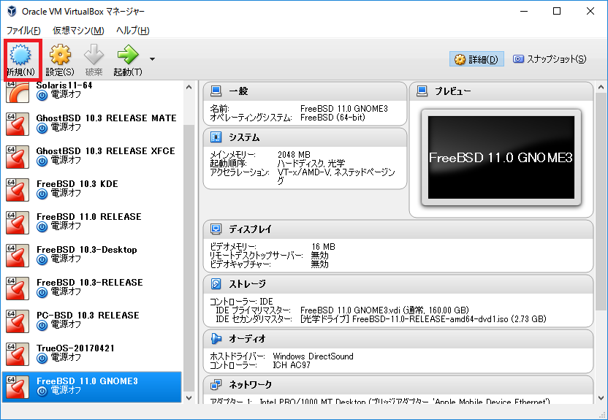This screenshot has height=420, width=608.
Task: Select the FreeBSD 11.0 GNOME3 VM icon
Action: pos(18,387)
